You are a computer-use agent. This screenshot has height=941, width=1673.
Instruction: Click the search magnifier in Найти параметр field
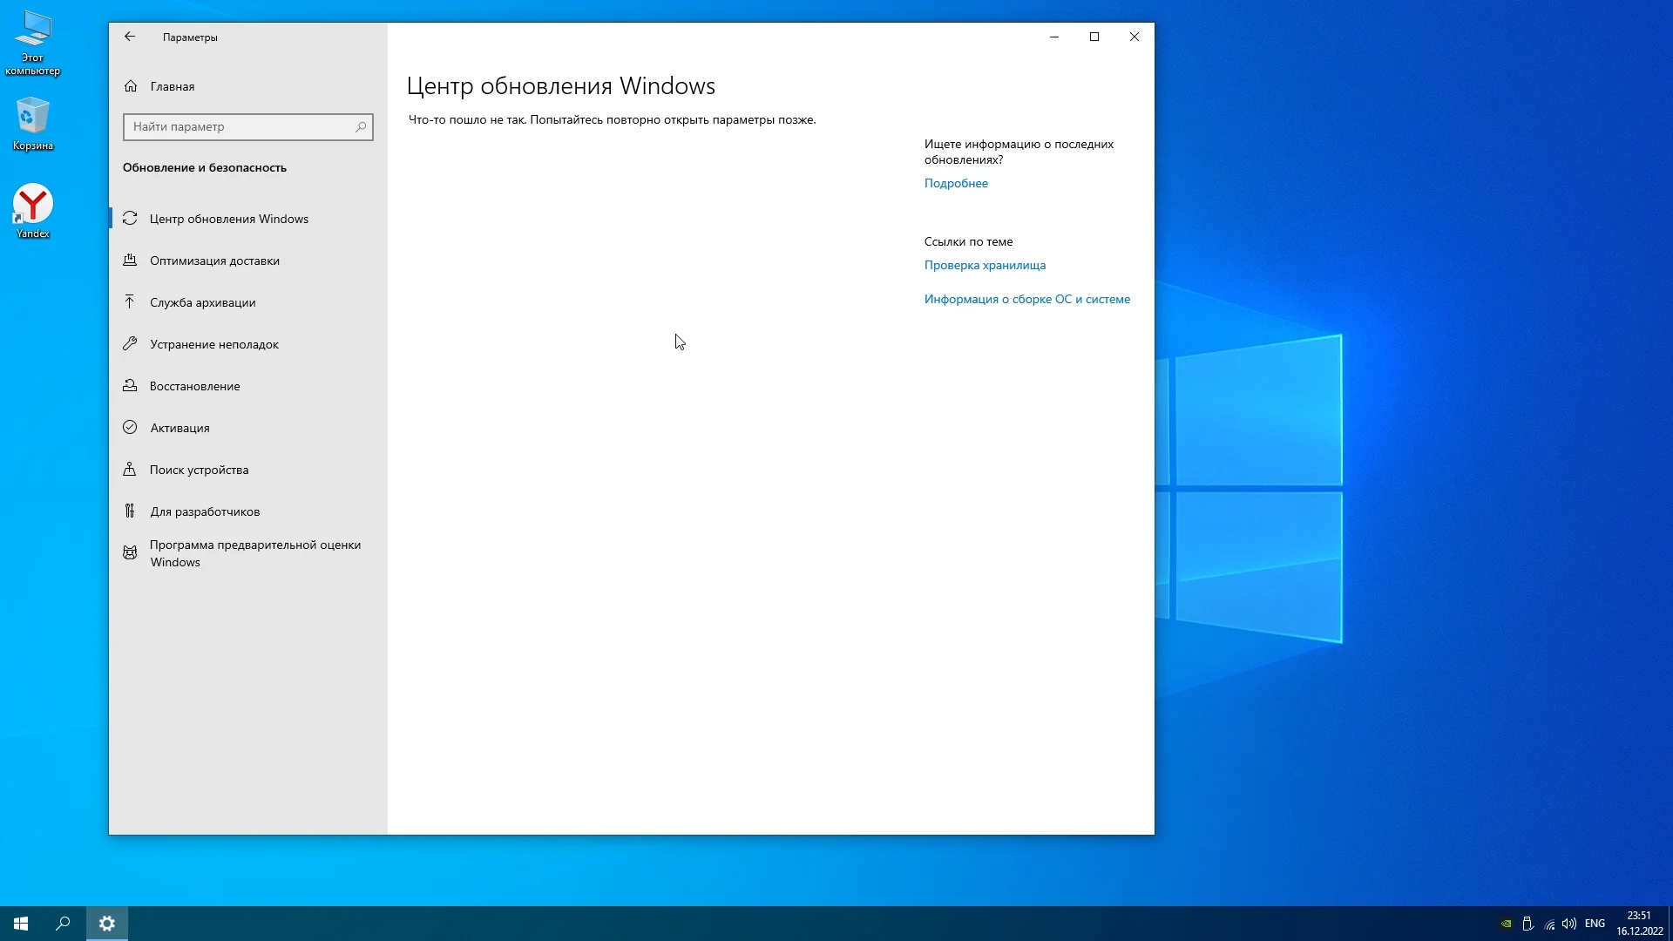361,127
